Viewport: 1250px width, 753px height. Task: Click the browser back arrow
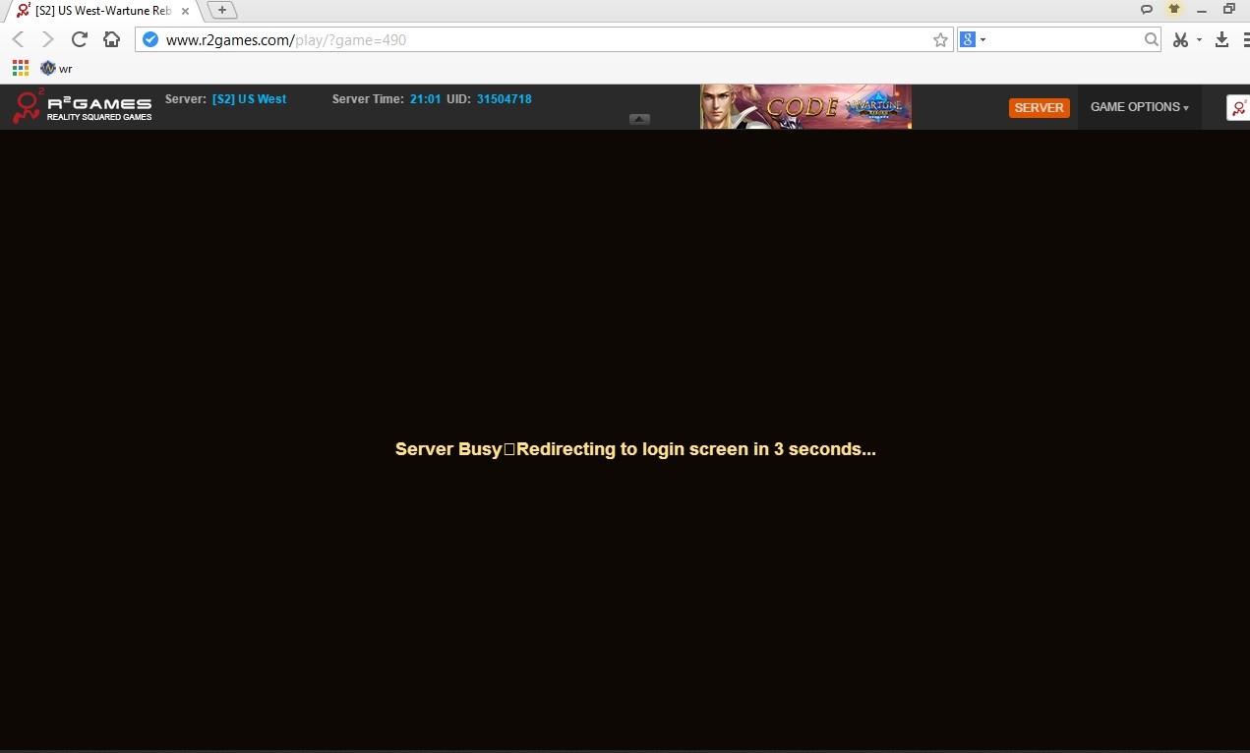(x=18, y=39)
